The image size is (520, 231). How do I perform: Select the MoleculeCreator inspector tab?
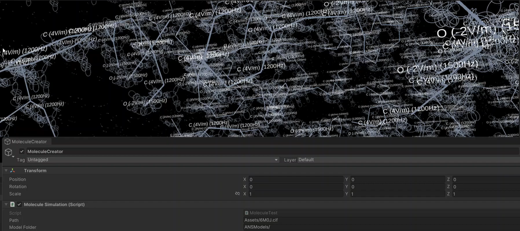[29, 142]
